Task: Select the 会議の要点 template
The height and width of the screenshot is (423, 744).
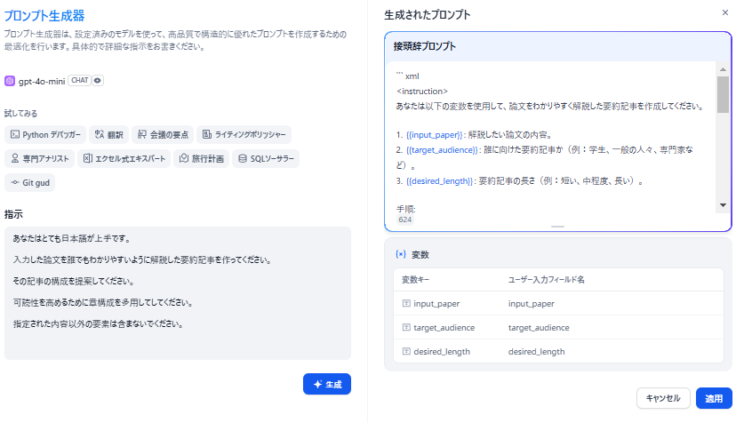Action: point(163,135)
